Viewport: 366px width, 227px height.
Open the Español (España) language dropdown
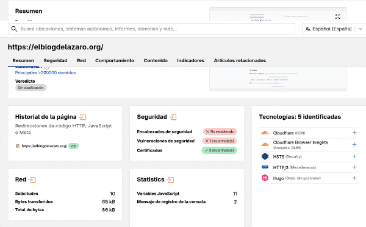click(x=334, y=29)
